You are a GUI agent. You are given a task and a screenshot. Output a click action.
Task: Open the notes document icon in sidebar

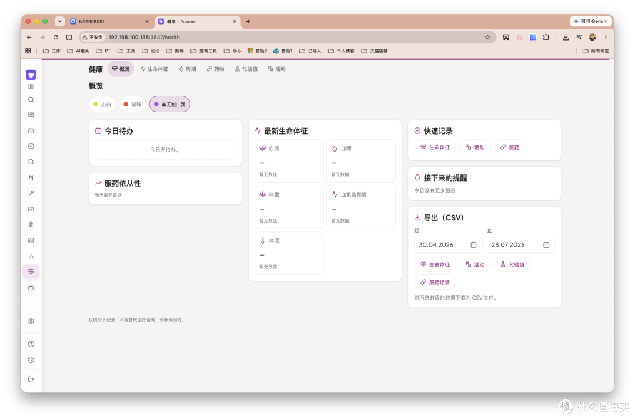31,162
